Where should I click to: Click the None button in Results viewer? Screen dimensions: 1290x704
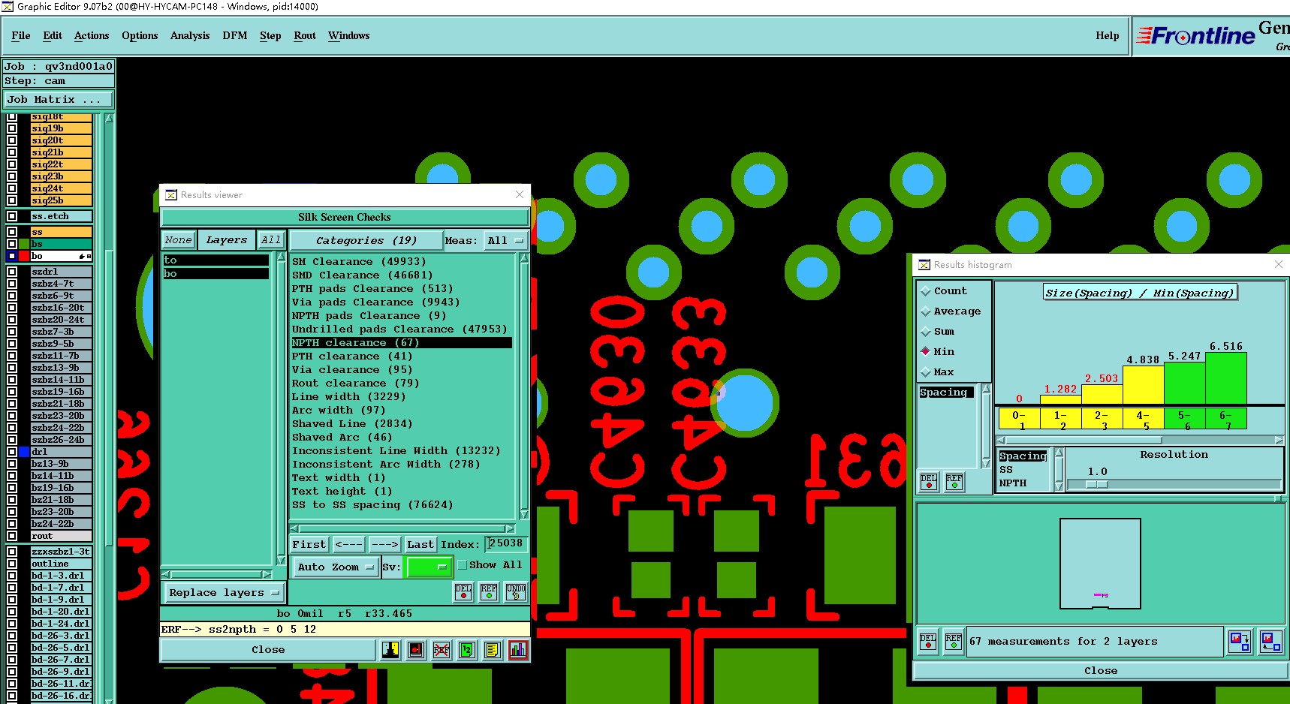click(179, 240)
